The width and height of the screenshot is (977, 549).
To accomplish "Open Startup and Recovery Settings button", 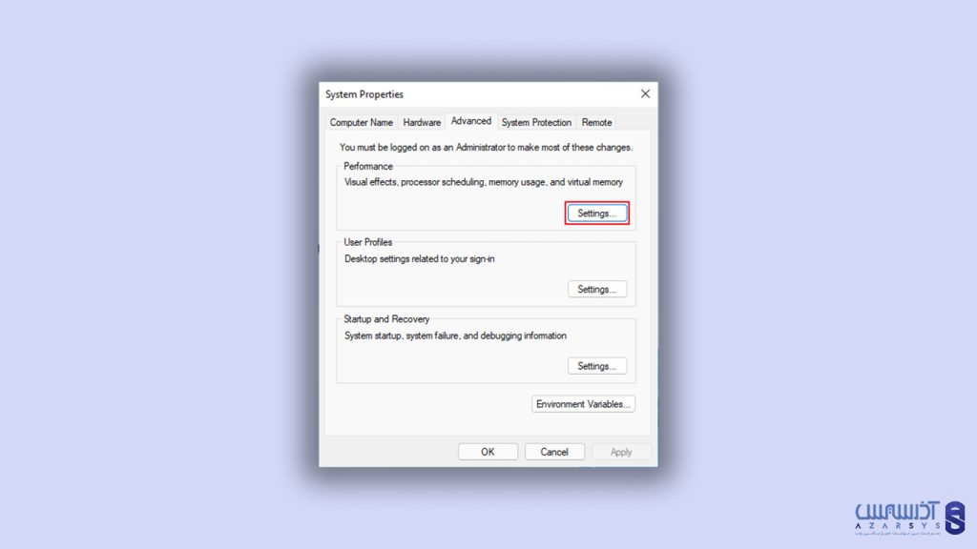I will tap(597, 365).
